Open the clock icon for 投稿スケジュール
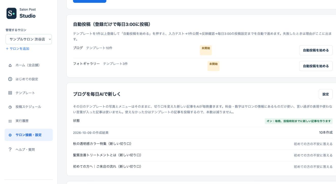Screen dimensions: 336x184 tap(10, 107)
